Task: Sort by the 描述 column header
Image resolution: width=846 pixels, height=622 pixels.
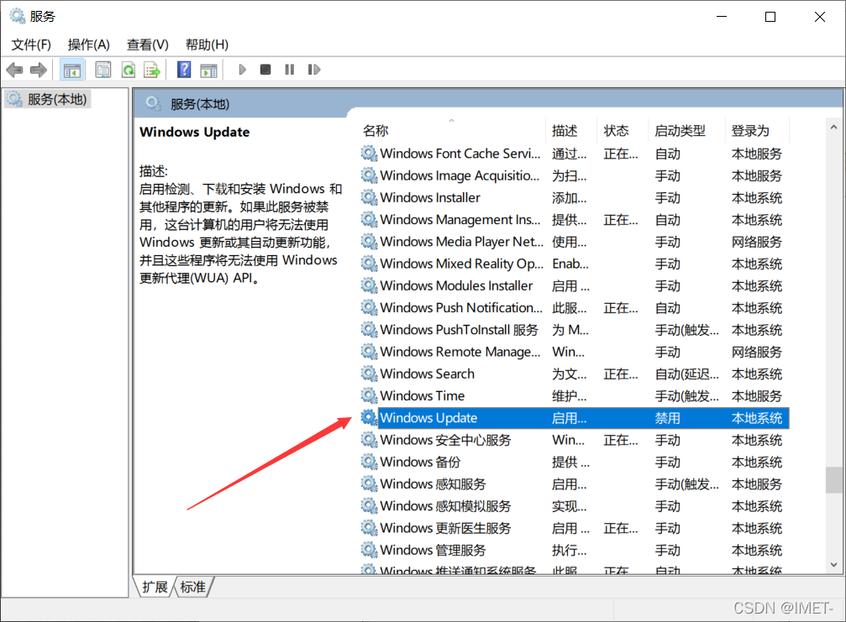Action: (x=571, y=130)
